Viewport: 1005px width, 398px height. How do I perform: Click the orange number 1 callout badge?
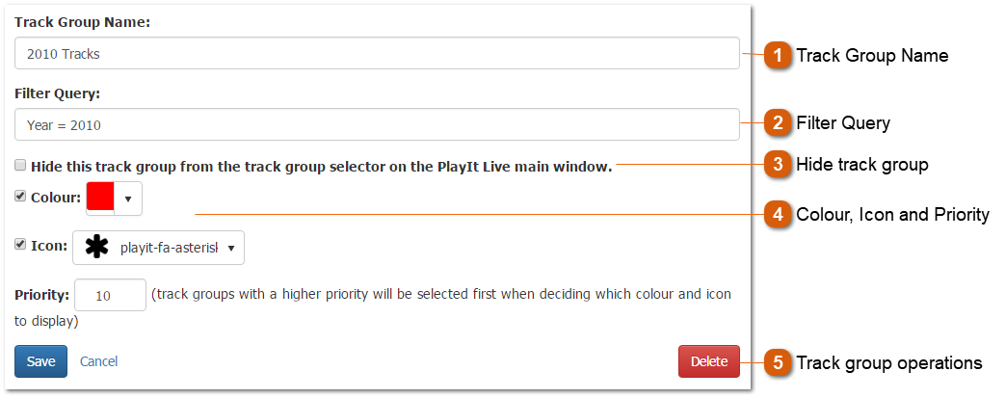778,56
